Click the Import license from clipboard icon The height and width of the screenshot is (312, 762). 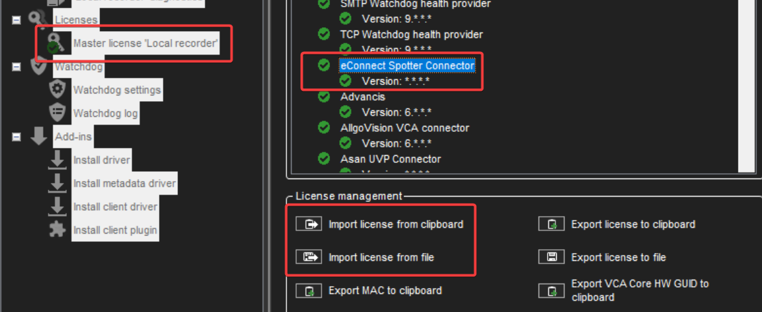[x=309, y=224]
